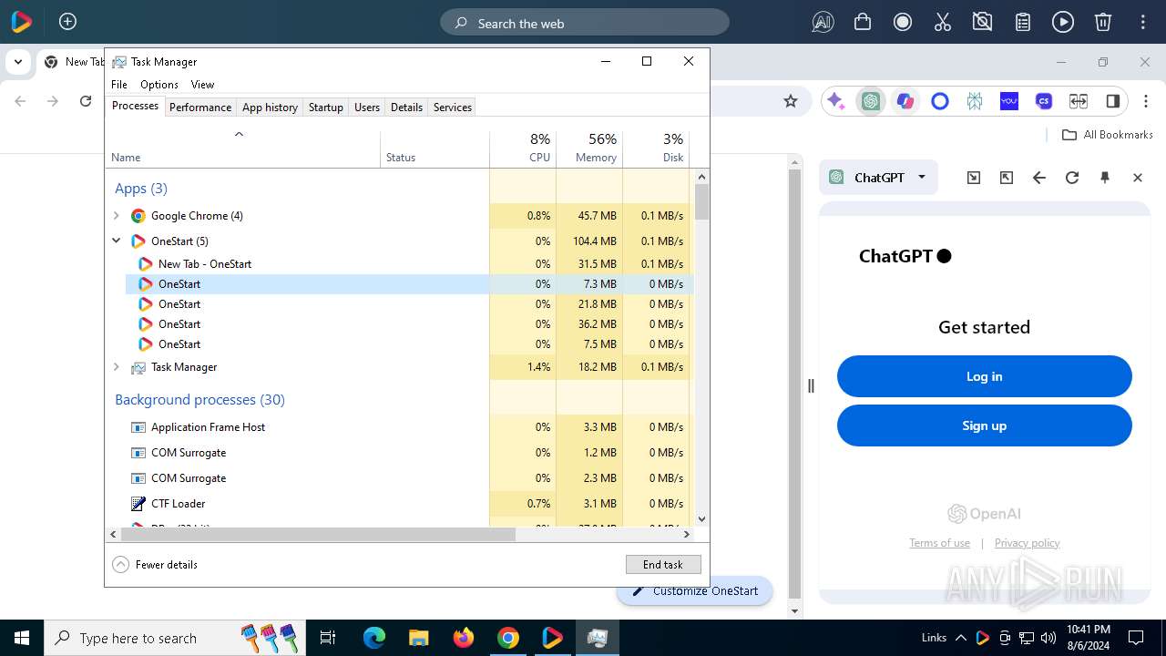Expand the Task Manager process group
This screenshot has height=656, width=1166.
[116, 367]
